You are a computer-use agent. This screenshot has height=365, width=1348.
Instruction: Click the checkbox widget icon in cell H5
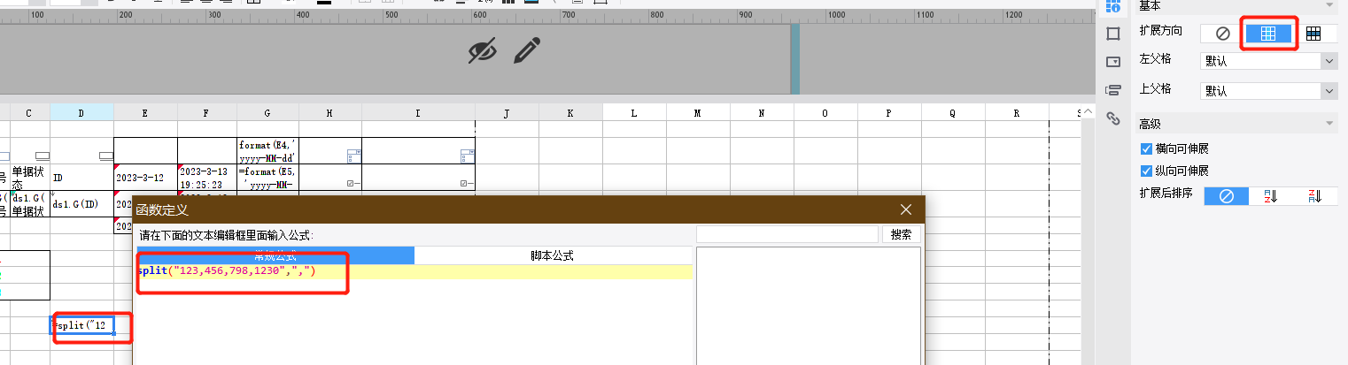352,184
